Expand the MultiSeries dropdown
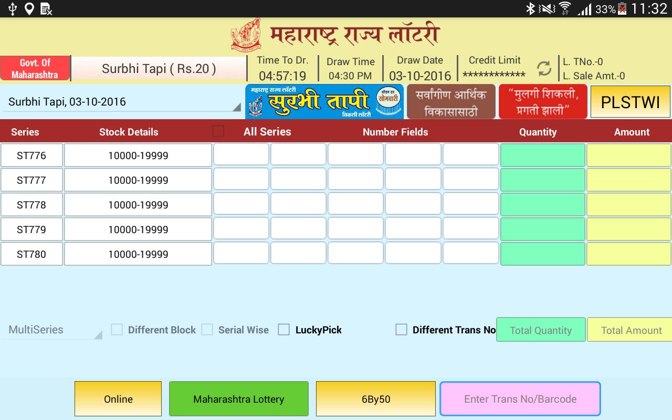The height and width of the screenshot is (420, 672). point(52,330)
